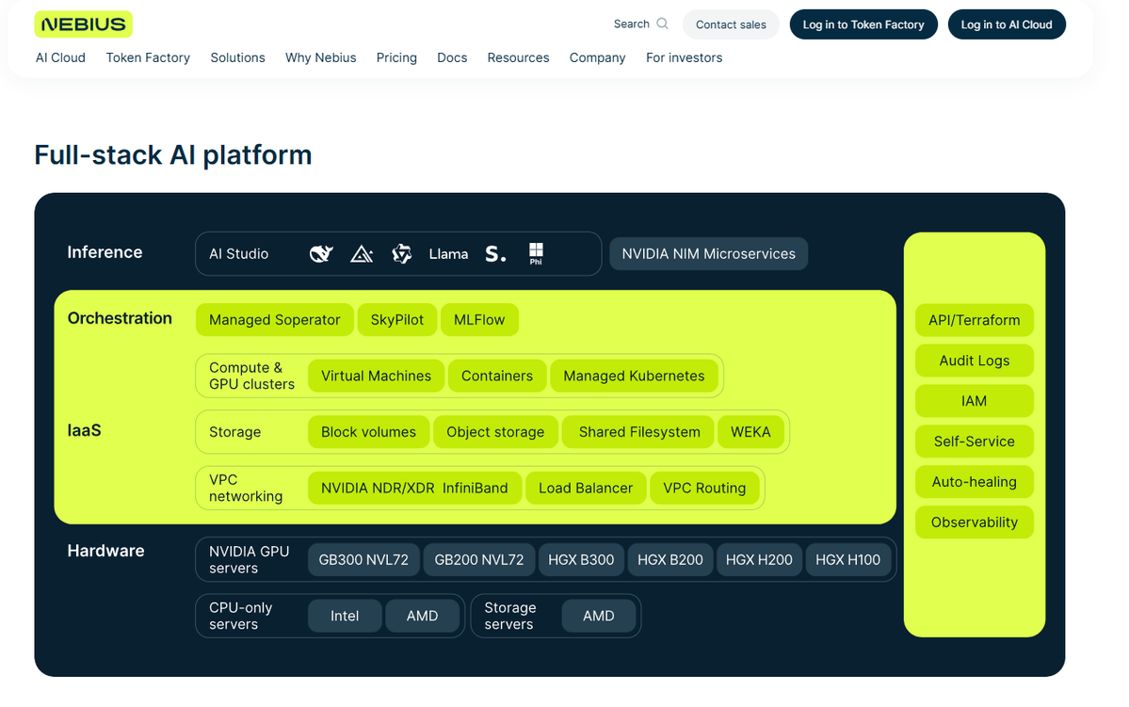The image size is (1129, 707).
Task: Click the search magnifier icon
Action: [x=662, y=24]
